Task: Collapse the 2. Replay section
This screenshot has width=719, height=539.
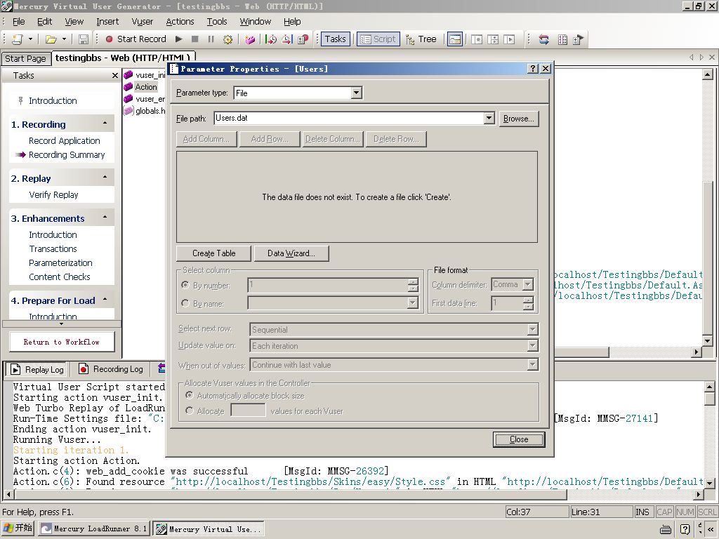Action: (105, 178)
